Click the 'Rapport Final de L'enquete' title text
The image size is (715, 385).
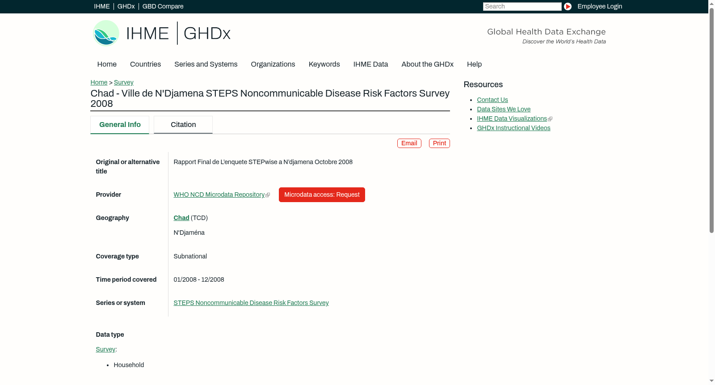point(263,162)
